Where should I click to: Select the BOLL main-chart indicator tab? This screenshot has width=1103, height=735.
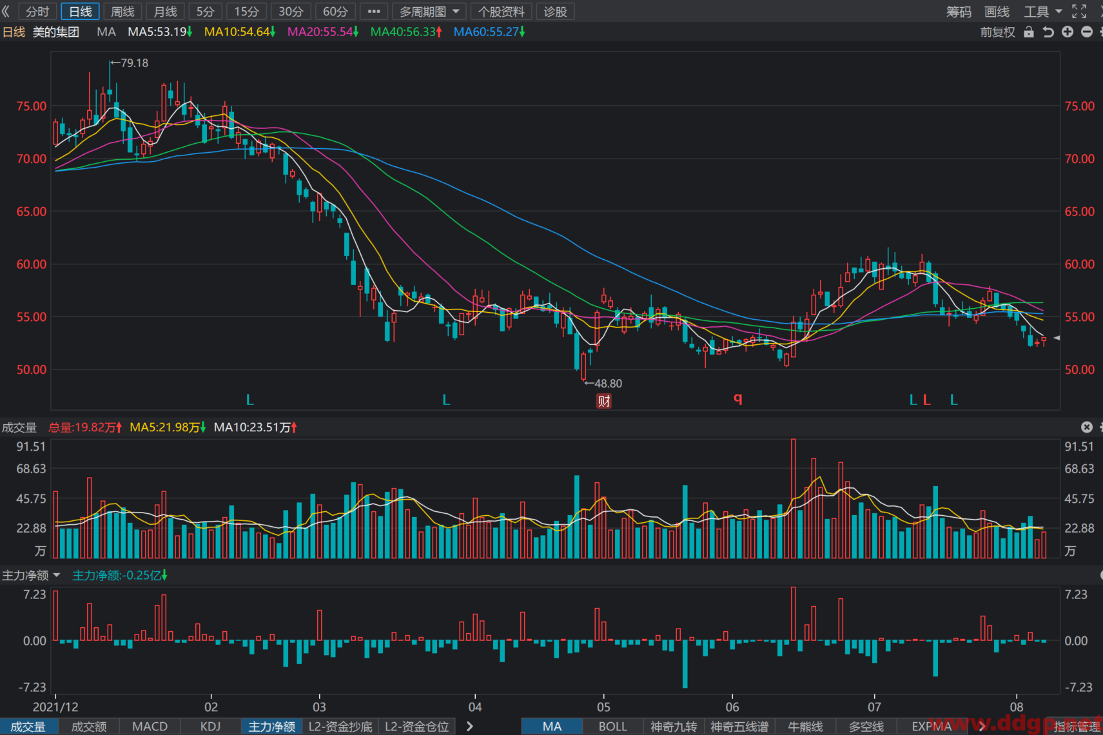click(x=612, y=727)
